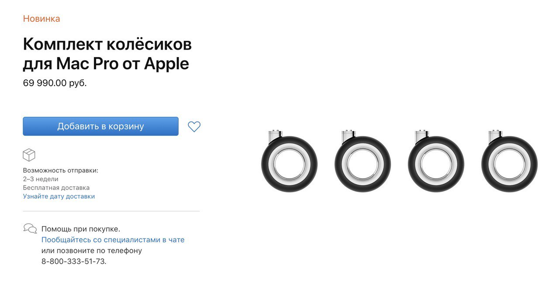Viewport: 559px width, 284px height.
Task: Click the phone number 8-800-333-51-73
Action: pyautogui.click(x=74, y=262)
